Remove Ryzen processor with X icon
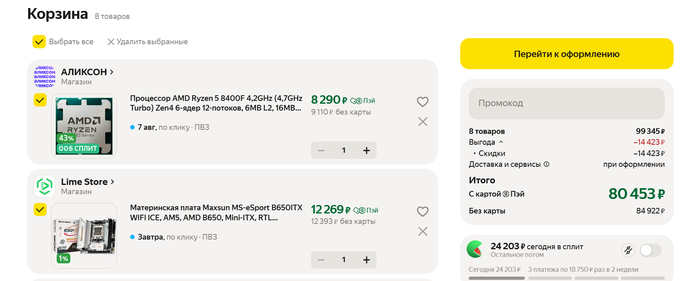 tap(422, 122)
